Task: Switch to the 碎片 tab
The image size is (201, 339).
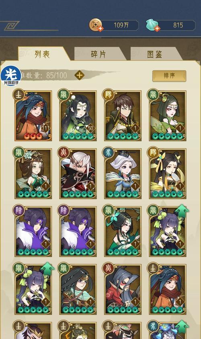Action: tap(98, 54)
